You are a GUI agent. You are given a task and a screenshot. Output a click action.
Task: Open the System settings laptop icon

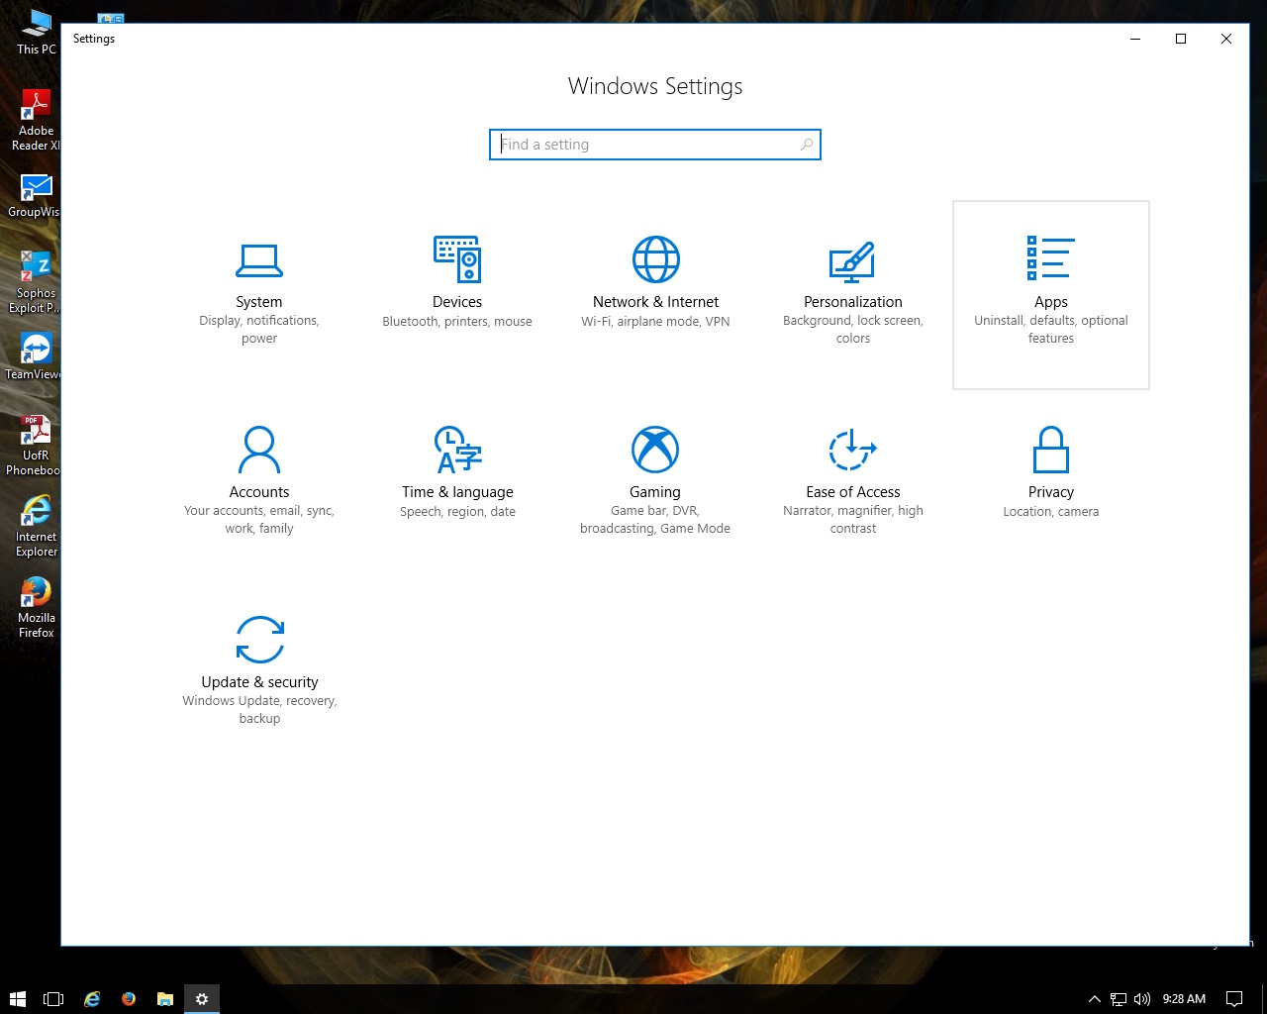pyautogui.click(x=259, y=260)
